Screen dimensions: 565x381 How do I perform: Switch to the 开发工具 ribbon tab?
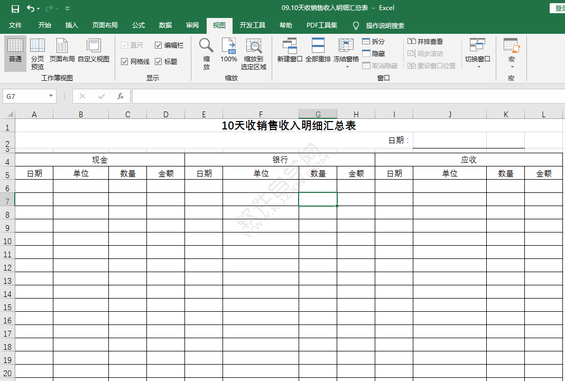[253, 25]
